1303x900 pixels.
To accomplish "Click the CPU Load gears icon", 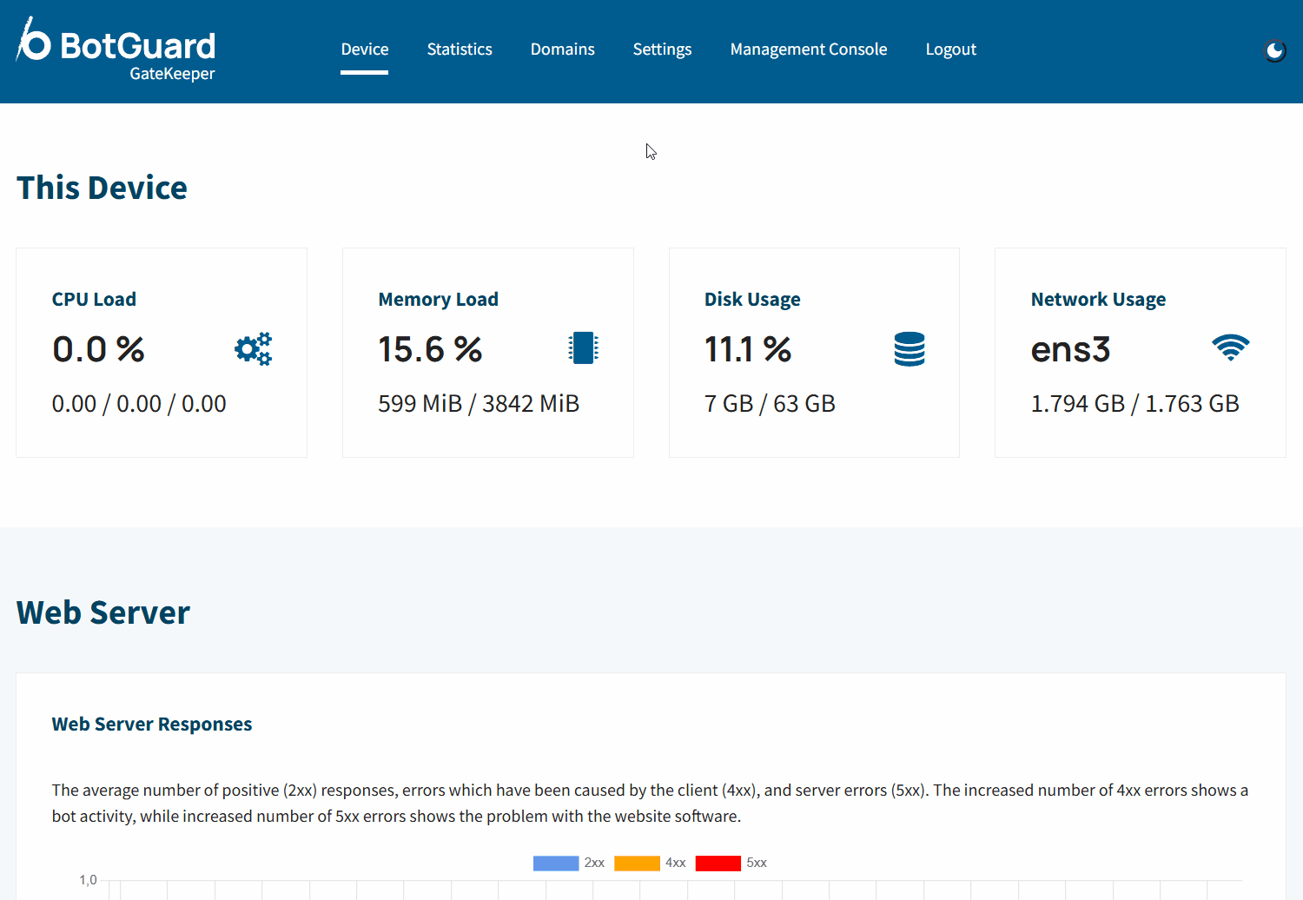I will pyautogui.click(x=253, y=349).
